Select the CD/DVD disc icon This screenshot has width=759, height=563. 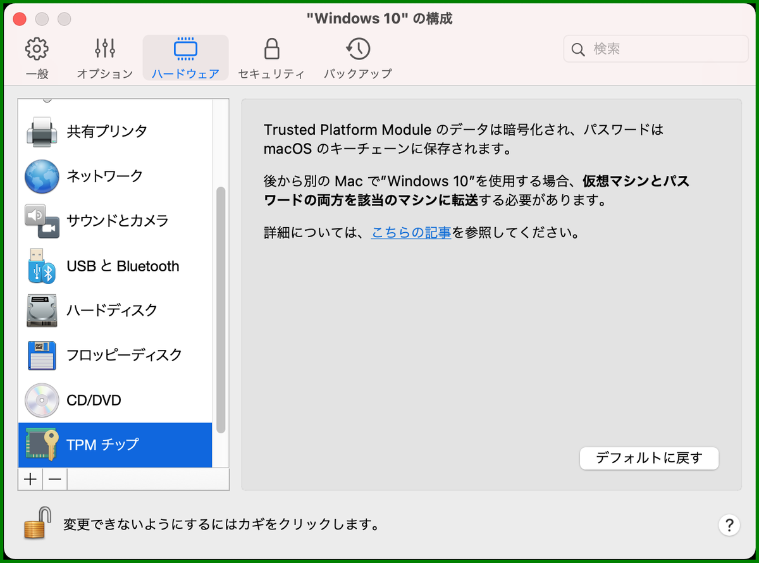pos(42,400)
